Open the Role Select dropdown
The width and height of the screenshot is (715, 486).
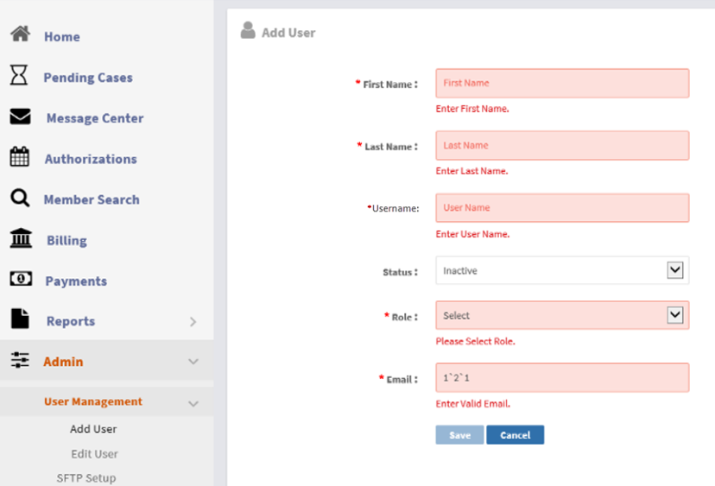coord(561,316)
